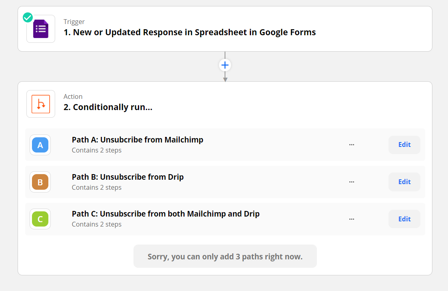Click the orange Paths action icon
This screenshot has width=448, height=291.
(x=41, y=104)
